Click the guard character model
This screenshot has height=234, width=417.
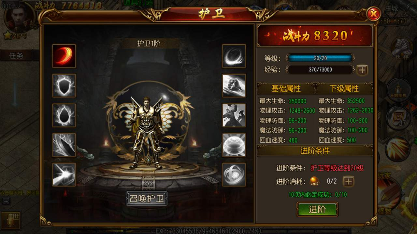[x=146, y=132]
